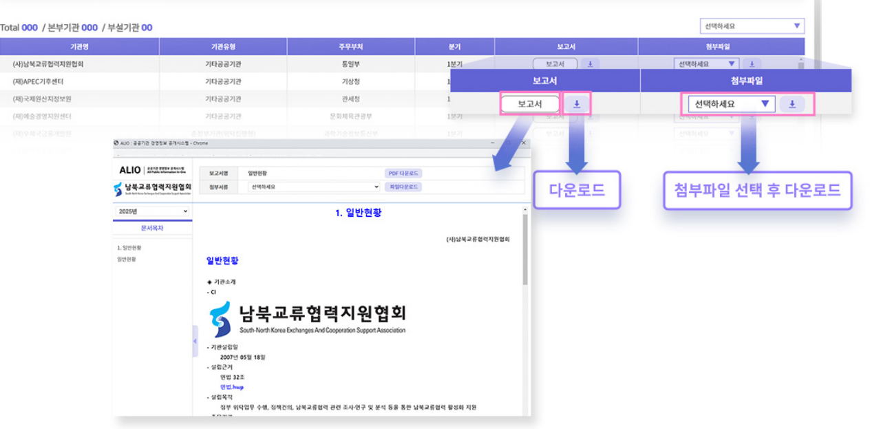The width and height of the screenshot is (870, 429).
Task: Click the large 남북교류협력지원협회 CI image in the document
Action: coord(308,318)
